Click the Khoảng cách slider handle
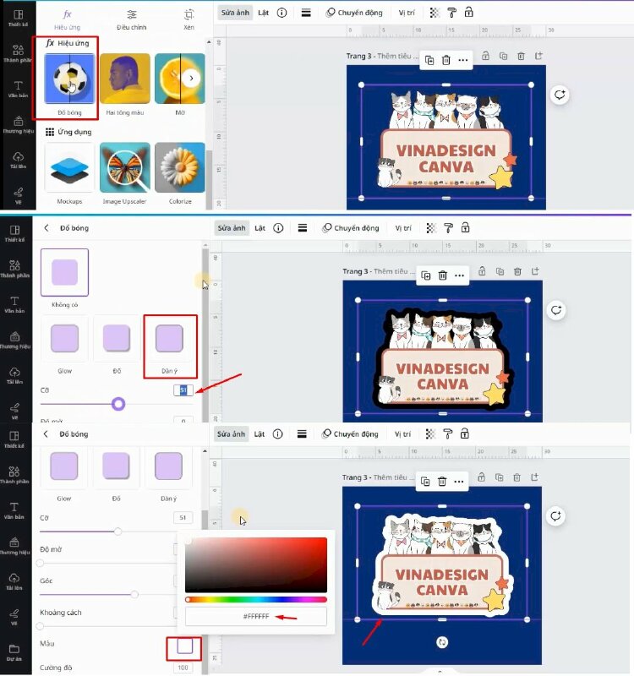Viewport: 634px width, 676px height. pyautogui.click(x=41, y=626)
